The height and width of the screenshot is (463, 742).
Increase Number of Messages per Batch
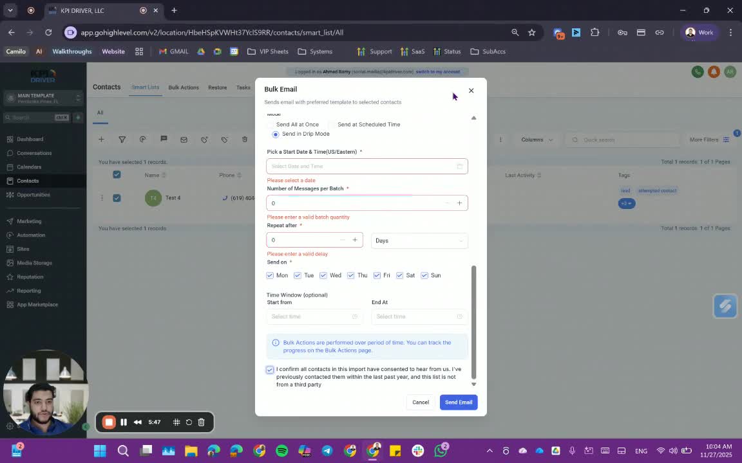459,203
